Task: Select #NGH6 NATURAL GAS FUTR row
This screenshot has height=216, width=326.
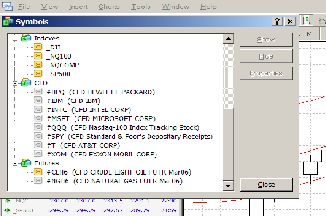Action: tap(115, 181)
